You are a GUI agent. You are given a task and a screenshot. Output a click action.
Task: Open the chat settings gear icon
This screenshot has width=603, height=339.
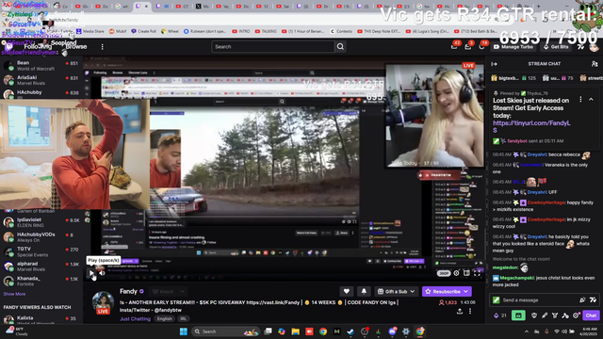pyautogui.click(x=576, y=315)
